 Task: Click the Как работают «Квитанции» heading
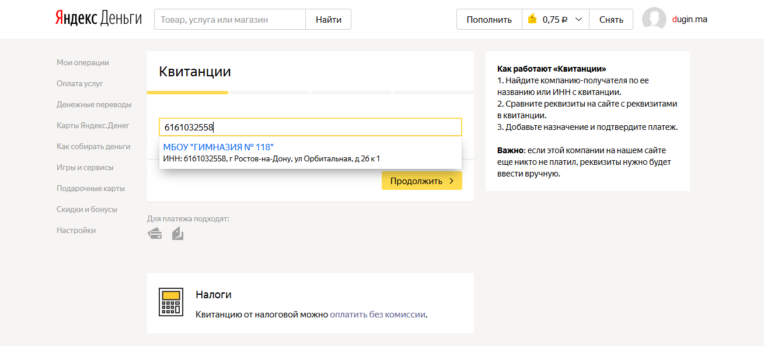pos(552,69)
